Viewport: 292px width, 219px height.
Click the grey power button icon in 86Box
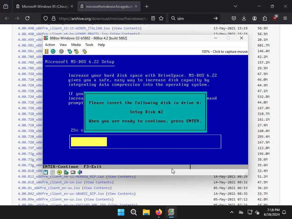pos(61,51)
